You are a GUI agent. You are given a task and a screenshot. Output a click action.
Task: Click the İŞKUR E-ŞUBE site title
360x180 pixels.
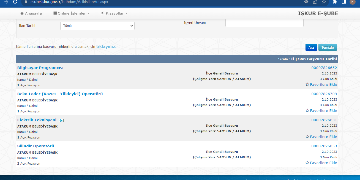click(x=318, y=13)
